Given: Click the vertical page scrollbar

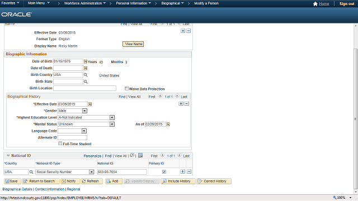Looking at the screenshot, I should point(356,118).
